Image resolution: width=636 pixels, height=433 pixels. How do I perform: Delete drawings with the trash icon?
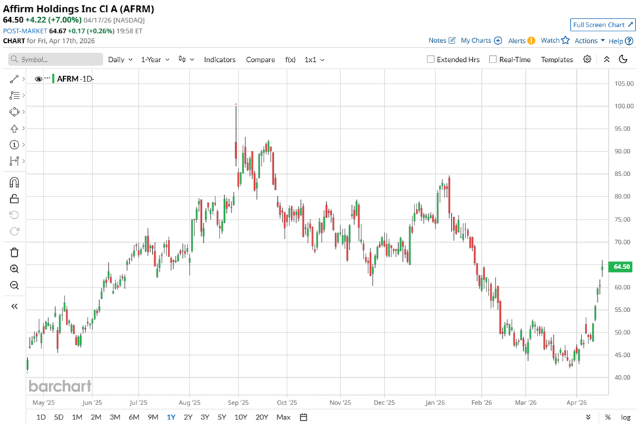point(14,252)
